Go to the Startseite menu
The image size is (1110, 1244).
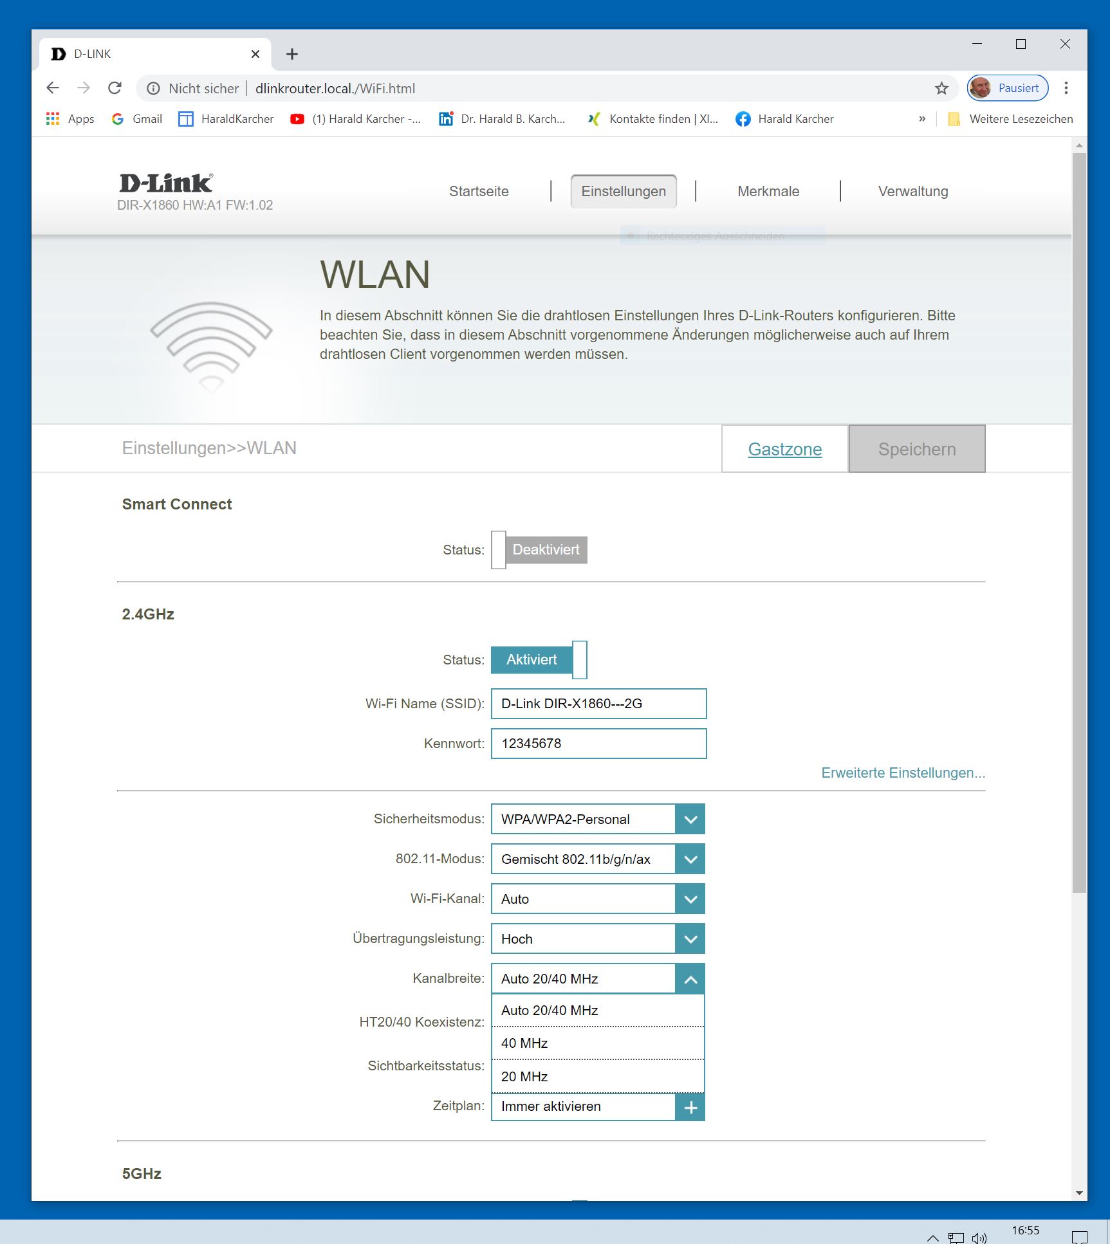pyautogui.click(x=479, y=192)
